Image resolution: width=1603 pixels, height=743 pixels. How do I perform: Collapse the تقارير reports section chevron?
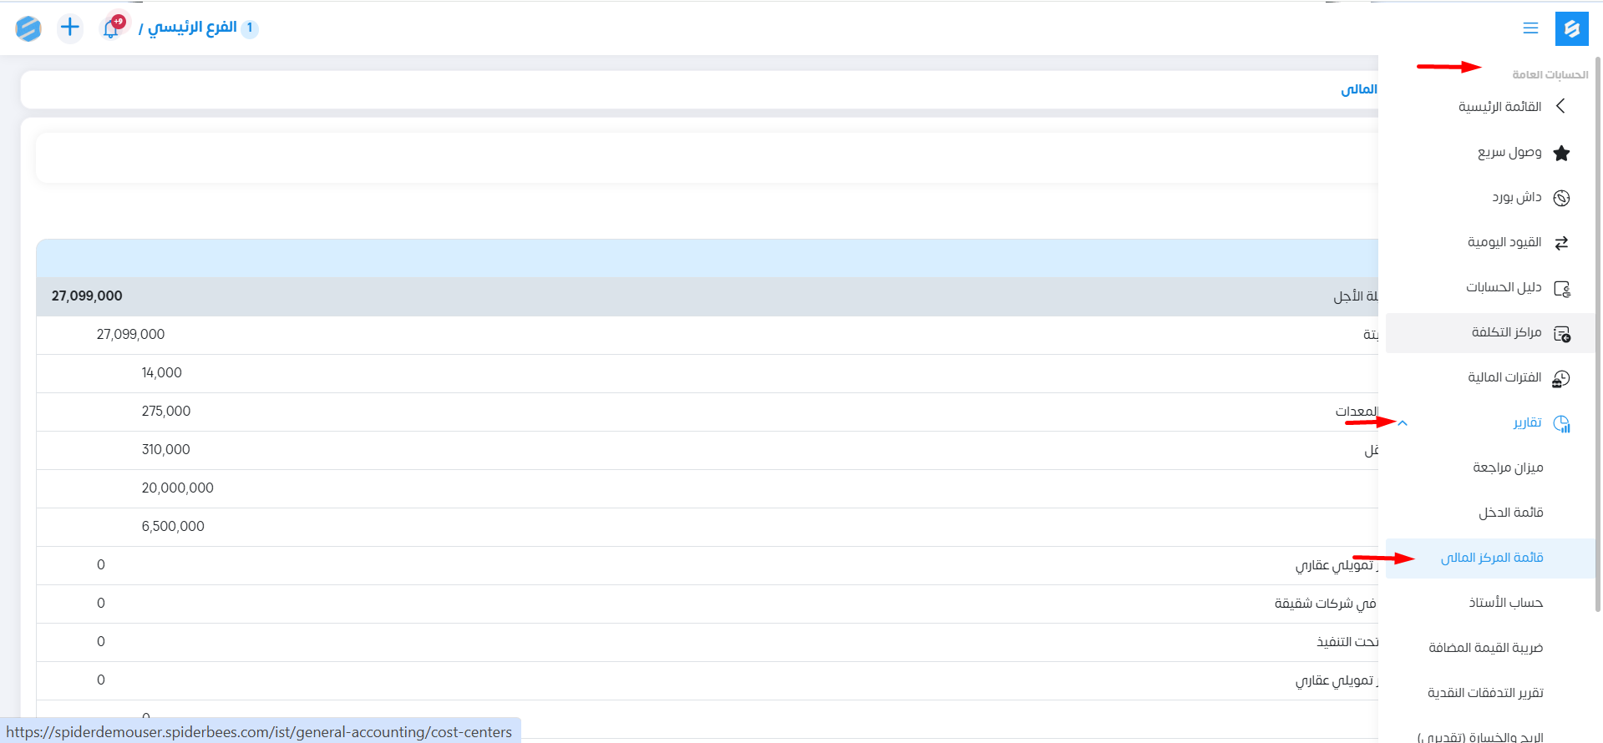[1403, 423]
